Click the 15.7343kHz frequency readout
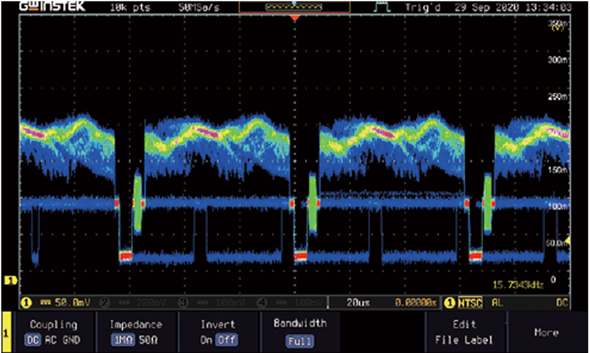 pyautogui.click(x=518, y=285)
